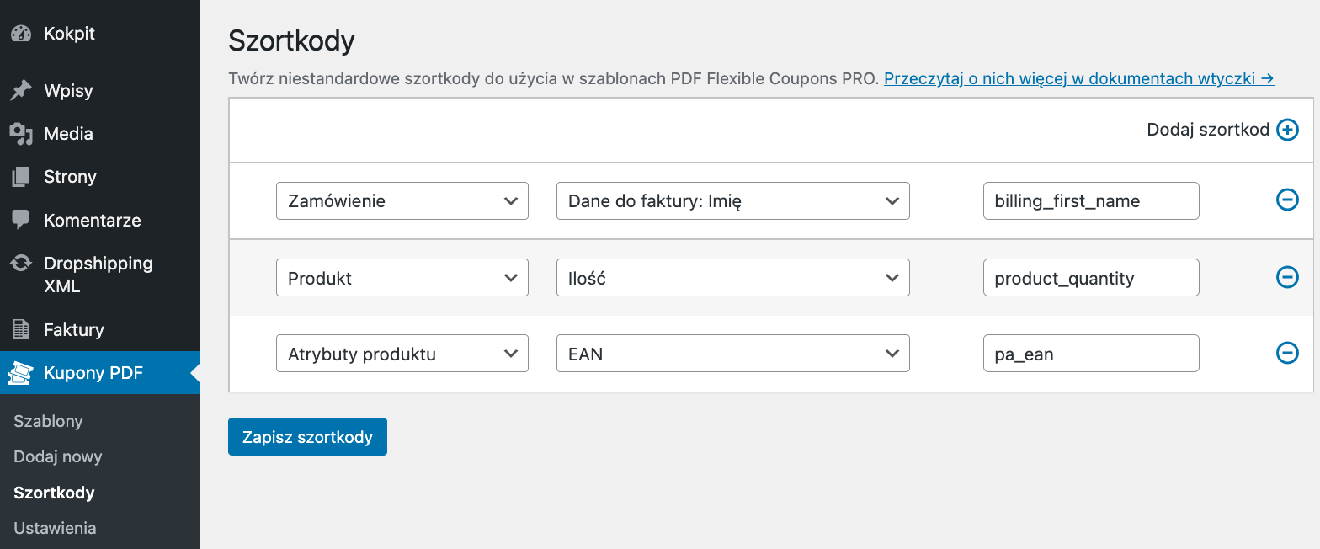This screenshot has height=549, width=1320.
Task: Remove the billing_first_name shortcode row
Action: pos(1287,200)
